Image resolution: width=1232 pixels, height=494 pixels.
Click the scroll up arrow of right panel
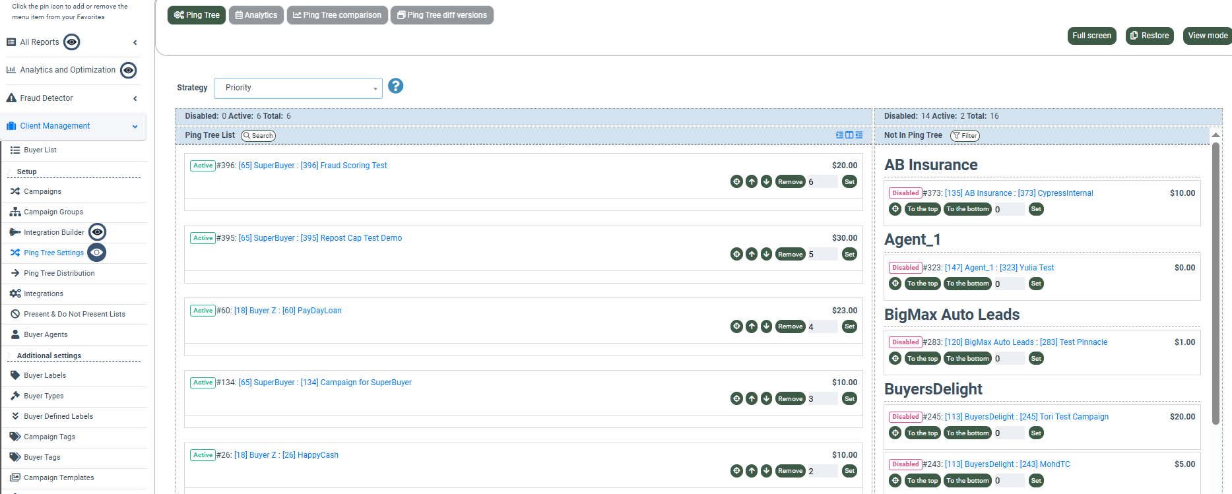click(1216, 135)
